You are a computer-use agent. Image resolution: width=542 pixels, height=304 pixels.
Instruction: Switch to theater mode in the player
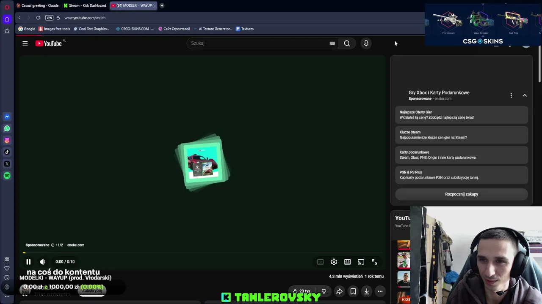pos(347,262)
